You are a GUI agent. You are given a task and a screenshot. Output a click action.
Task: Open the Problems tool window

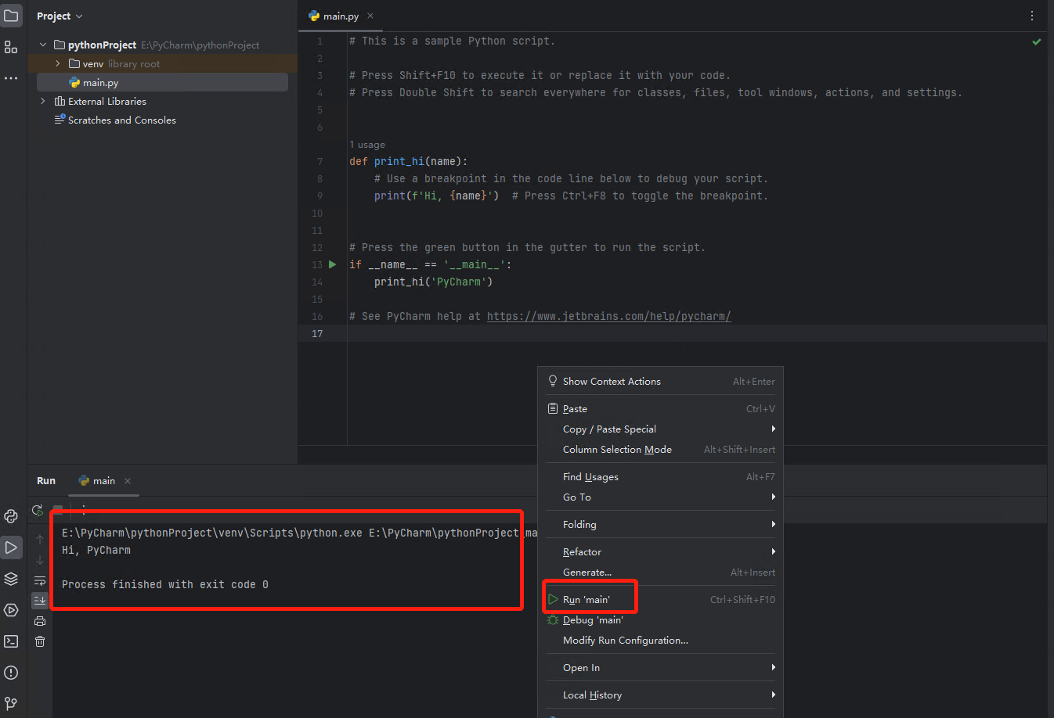[11, 673]
